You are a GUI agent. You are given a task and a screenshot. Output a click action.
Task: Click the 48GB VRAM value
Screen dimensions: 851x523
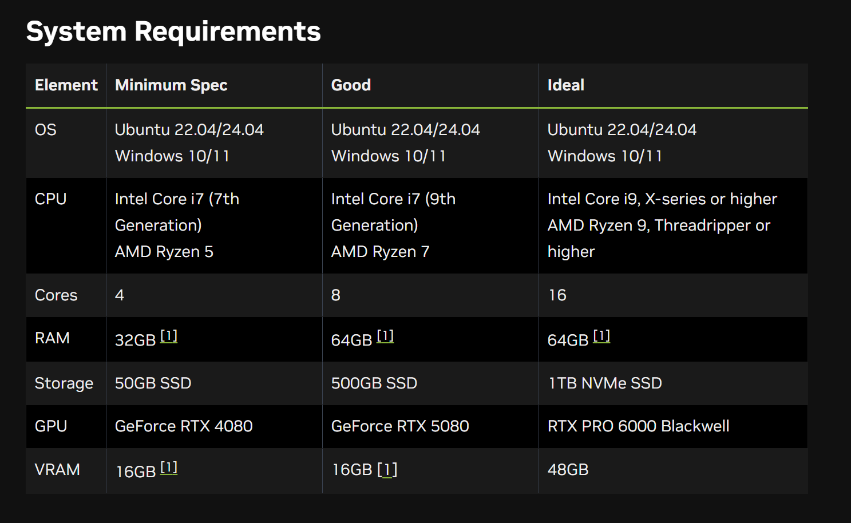point(568,470)
